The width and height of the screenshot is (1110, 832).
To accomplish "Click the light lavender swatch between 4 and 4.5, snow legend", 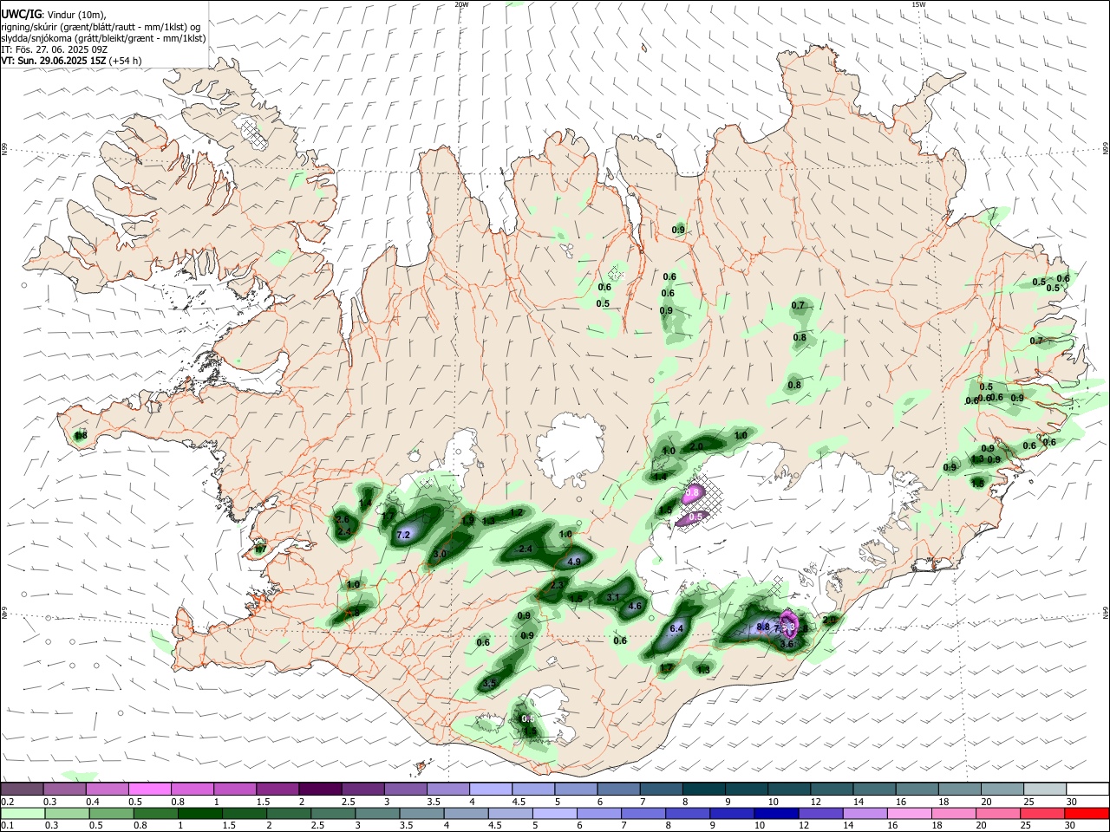I will (x=490, y=789).
